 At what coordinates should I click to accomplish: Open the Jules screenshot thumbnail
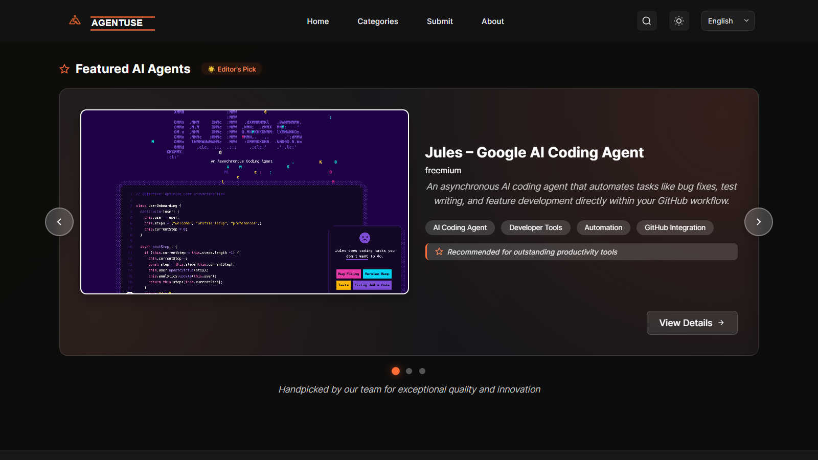[244, 202]
